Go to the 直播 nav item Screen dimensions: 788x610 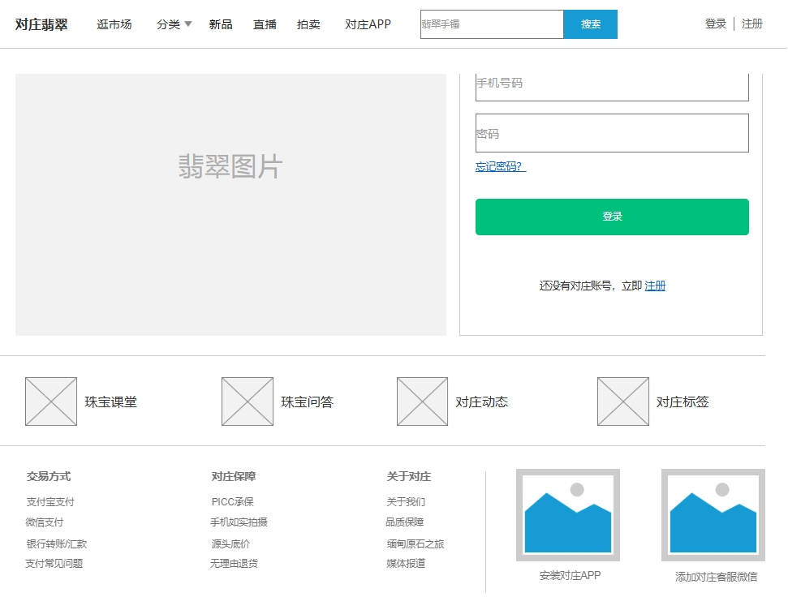265,24
